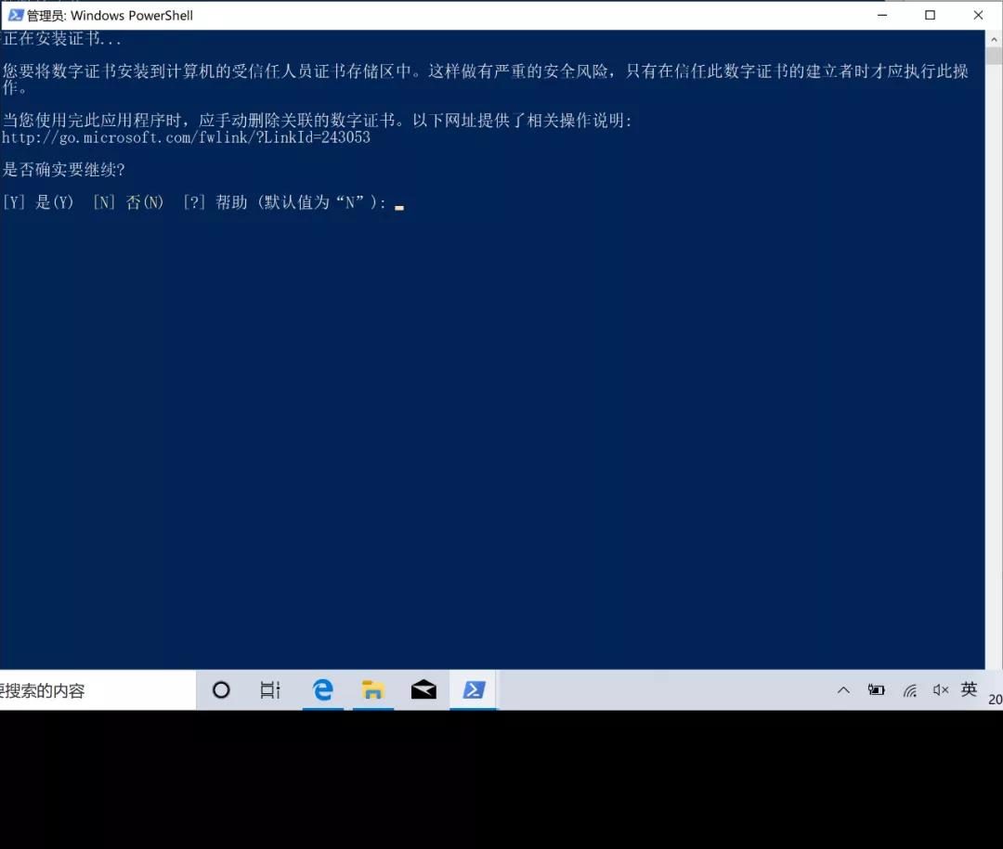Image resolution: width=1003 pixels, height=849 pixels.
Task: Click the blinking cursor at the Y/N prompt
Action: (x=399, y=206)
